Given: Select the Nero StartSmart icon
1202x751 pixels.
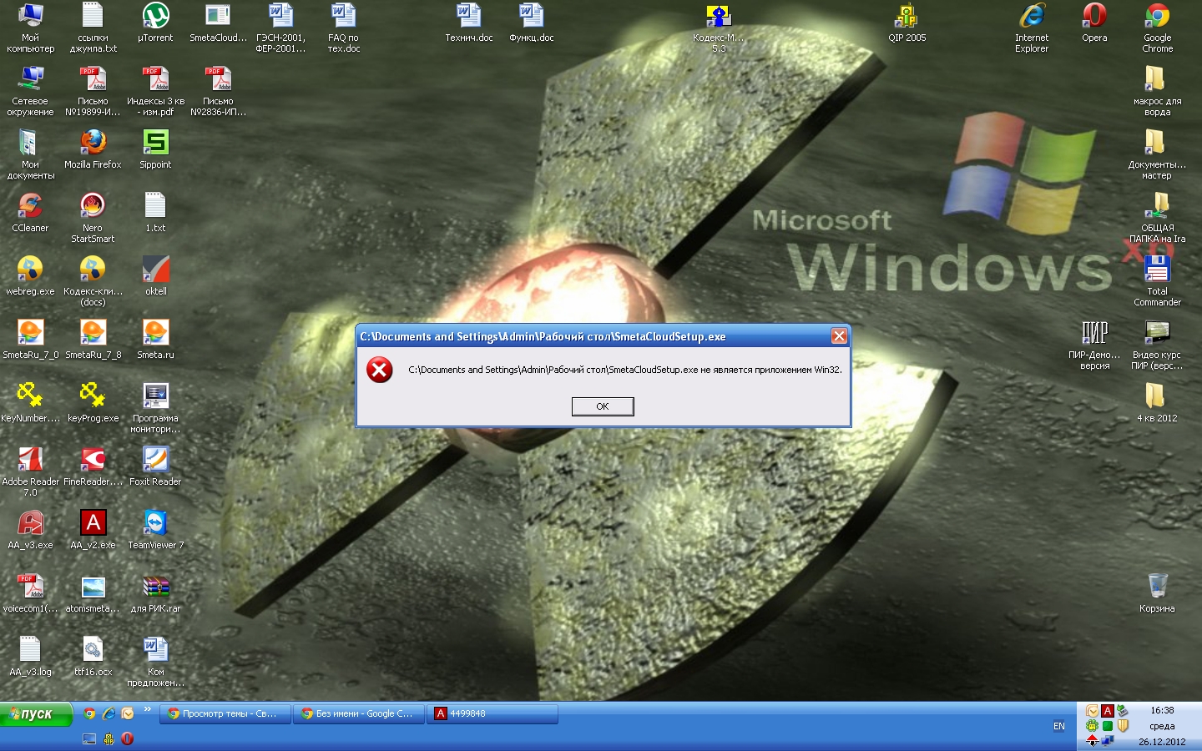Looking at the screenshot, I should pos(93,218).
